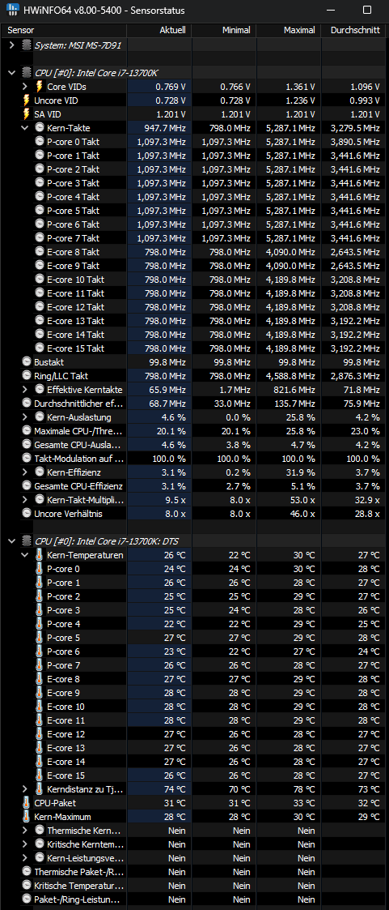Viewport: 389px width, 910px height.
Task: Click the thermometer icon of E-core 10 temperature
Action: click(40, 707)
